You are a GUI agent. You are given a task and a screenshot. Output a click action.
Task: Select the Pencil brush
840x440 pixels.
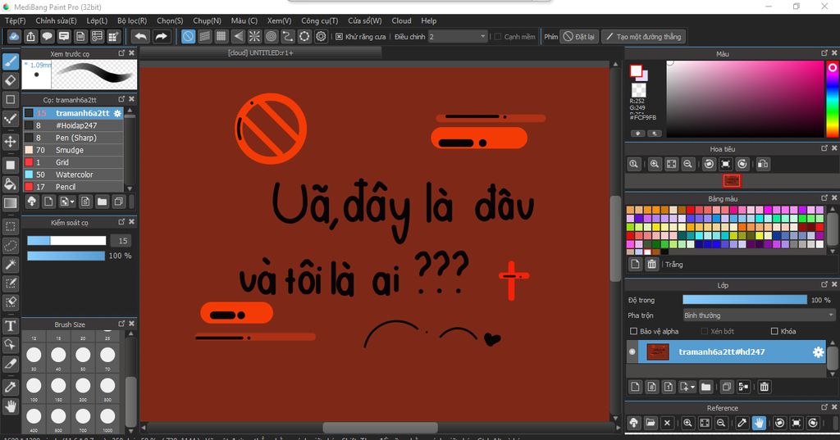tap(73, 187)
